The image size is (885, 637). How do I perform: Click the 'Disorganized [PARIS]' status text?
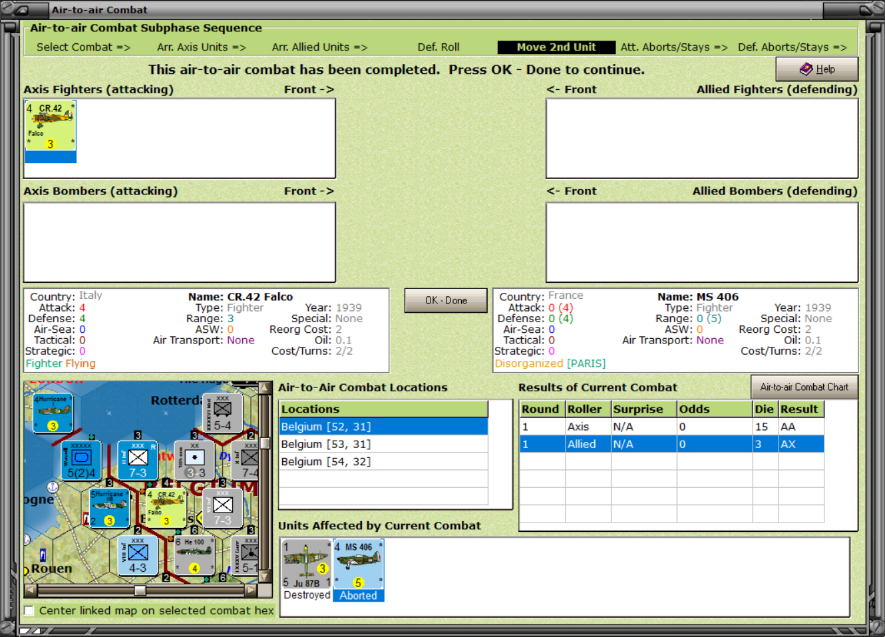550,363
